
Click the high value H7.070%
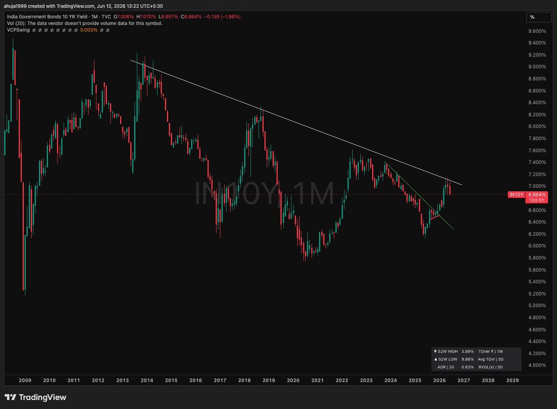[x=147, y=16]
